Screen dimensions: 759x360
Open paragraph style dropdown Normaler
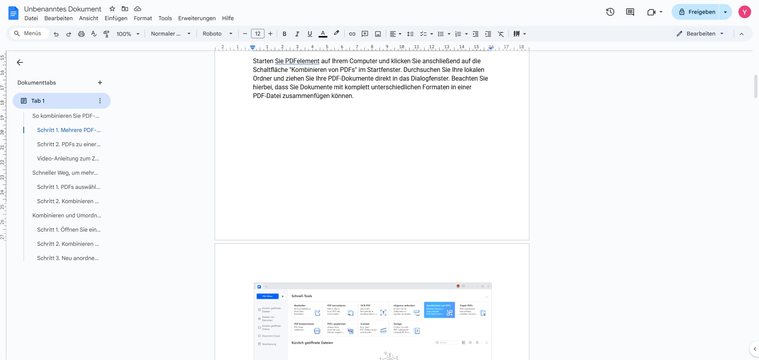pyautogui.click(x=171, y=34)
